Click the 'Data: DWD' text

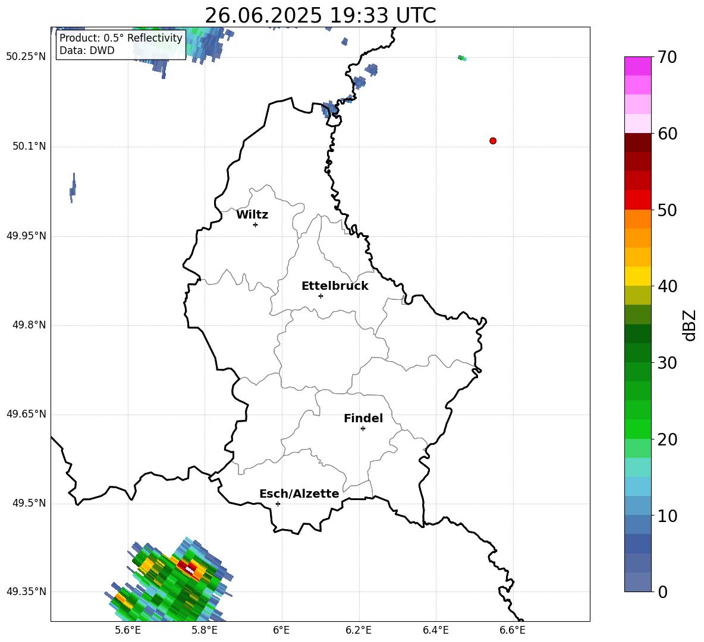tap(87, 50)
